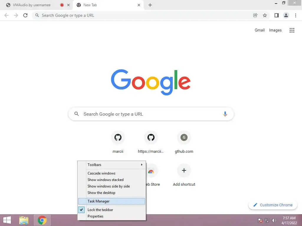
Task: Toggle Lock the taskbar
Action: tap(112, 210)
